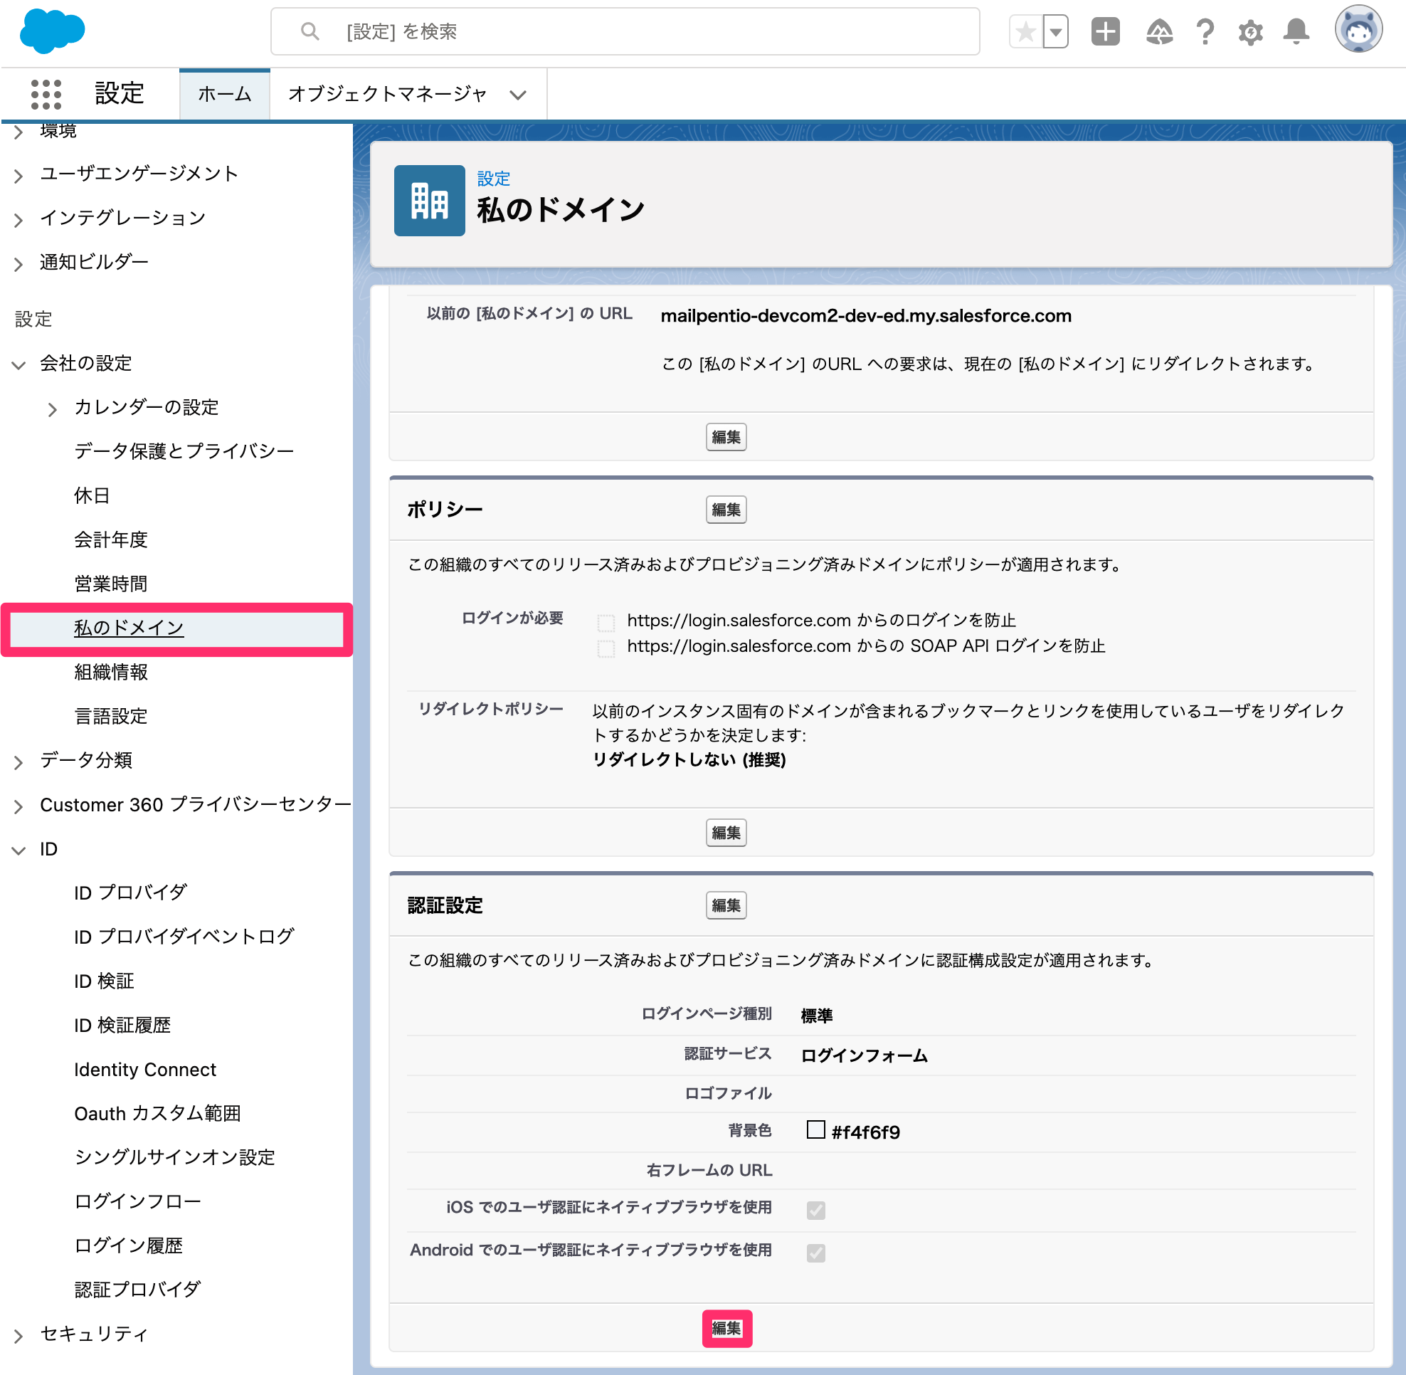Open the 休日 settings page
1406x1375 pixels.
(92, 495)
